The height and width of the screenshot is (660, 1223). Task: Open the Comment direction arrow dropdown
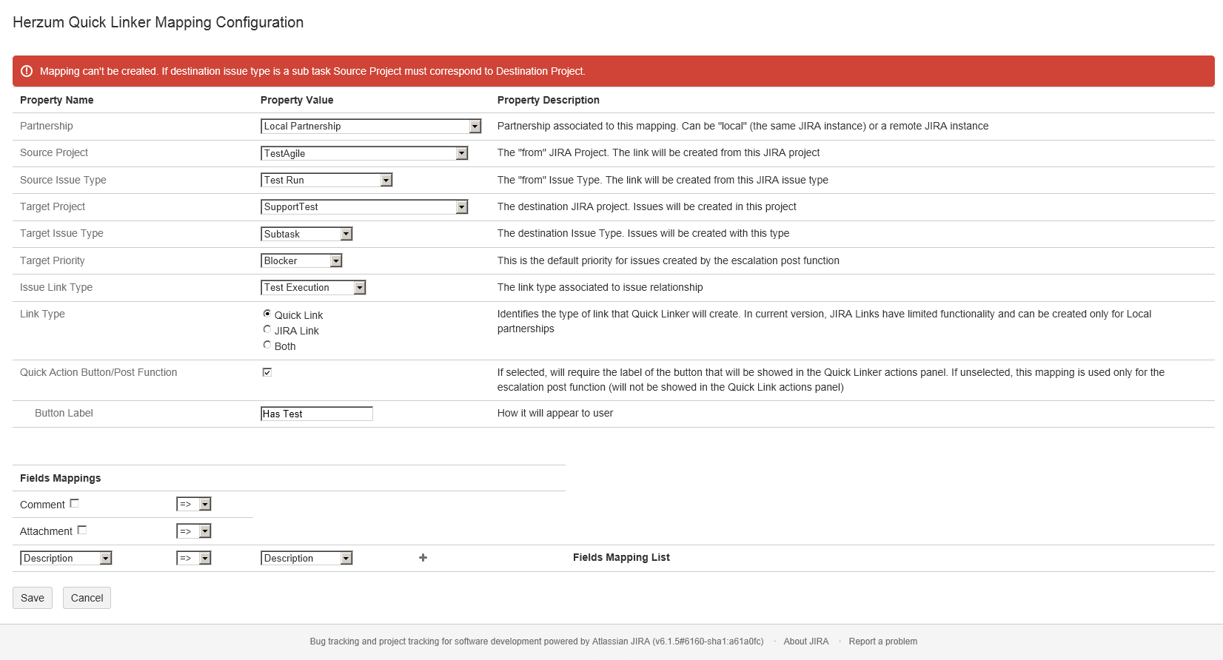pyautogui.click(x=194, y=504)
